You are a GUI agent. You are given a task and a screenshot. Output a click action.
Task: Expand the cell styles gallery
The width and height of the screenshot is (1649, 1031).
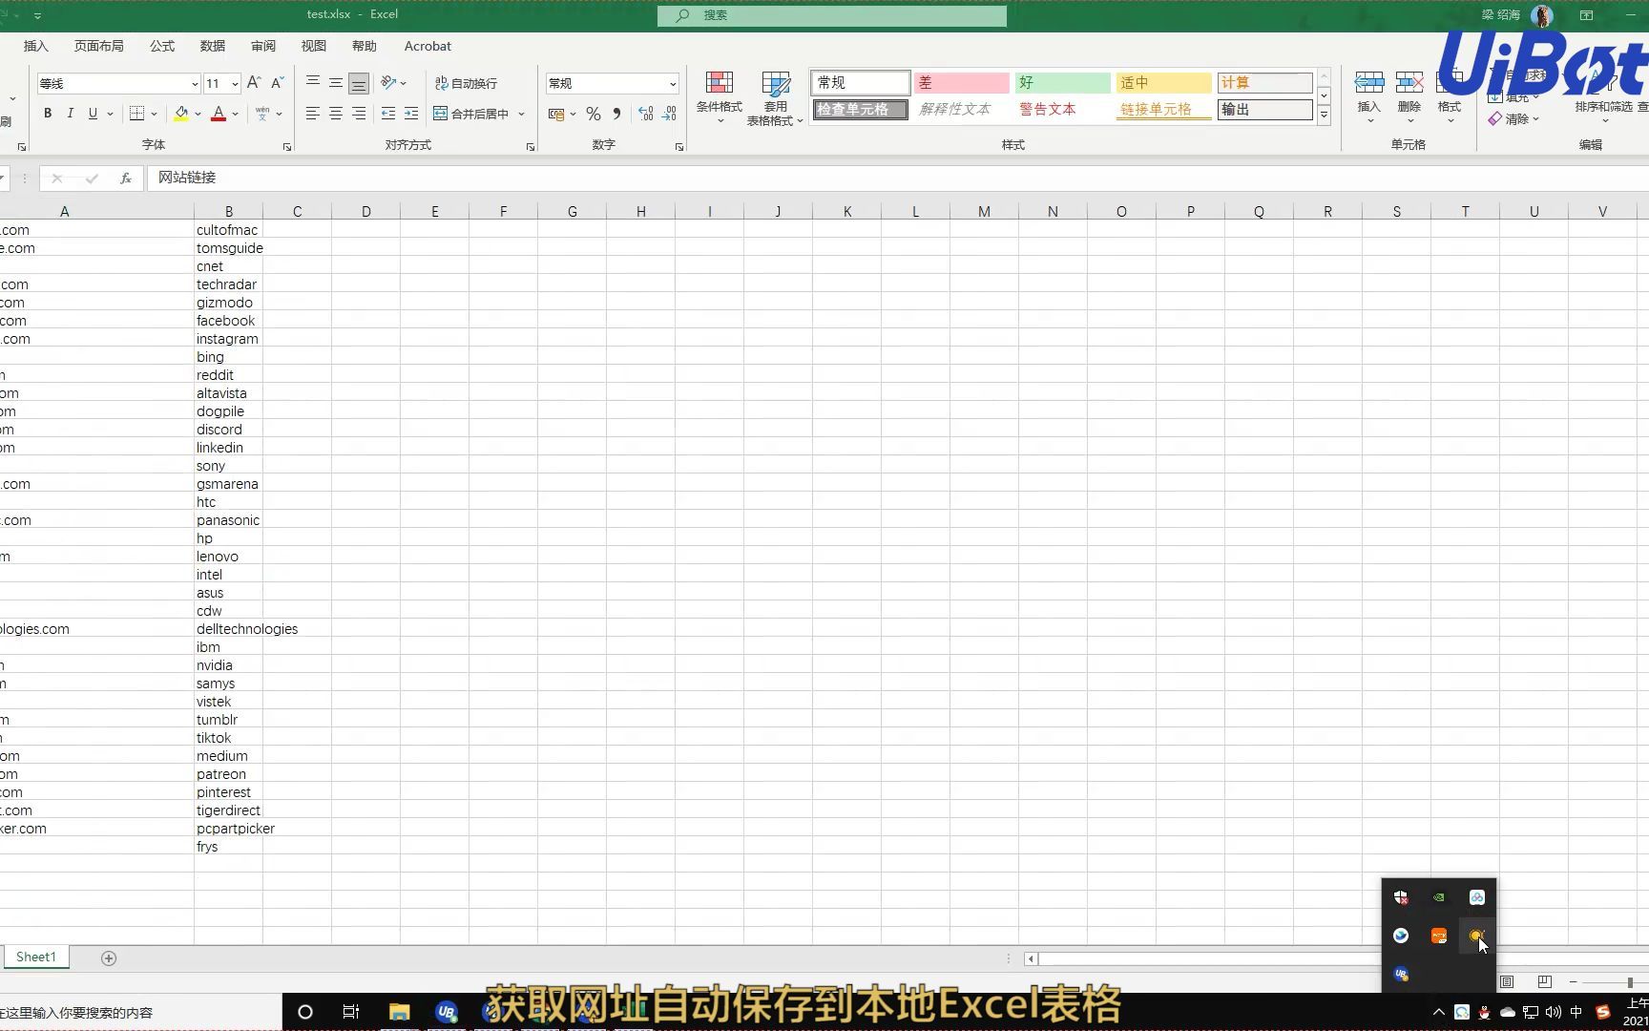1325,116
